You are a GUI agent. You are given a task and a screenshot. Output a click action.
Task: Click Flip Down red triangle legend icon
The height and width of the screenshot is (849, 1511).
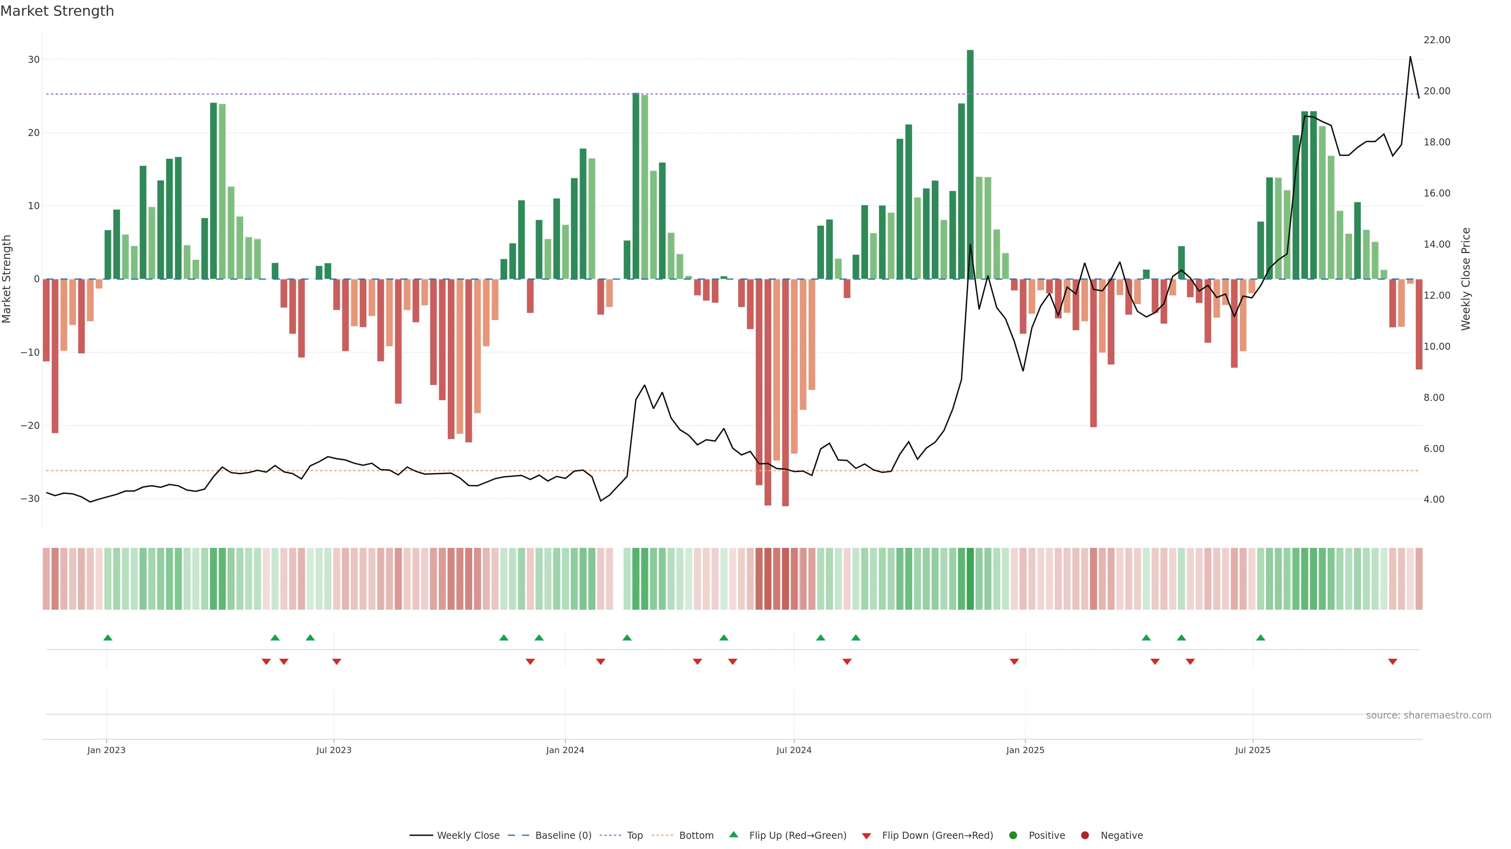pyautogui.click(x=866, y=836)
